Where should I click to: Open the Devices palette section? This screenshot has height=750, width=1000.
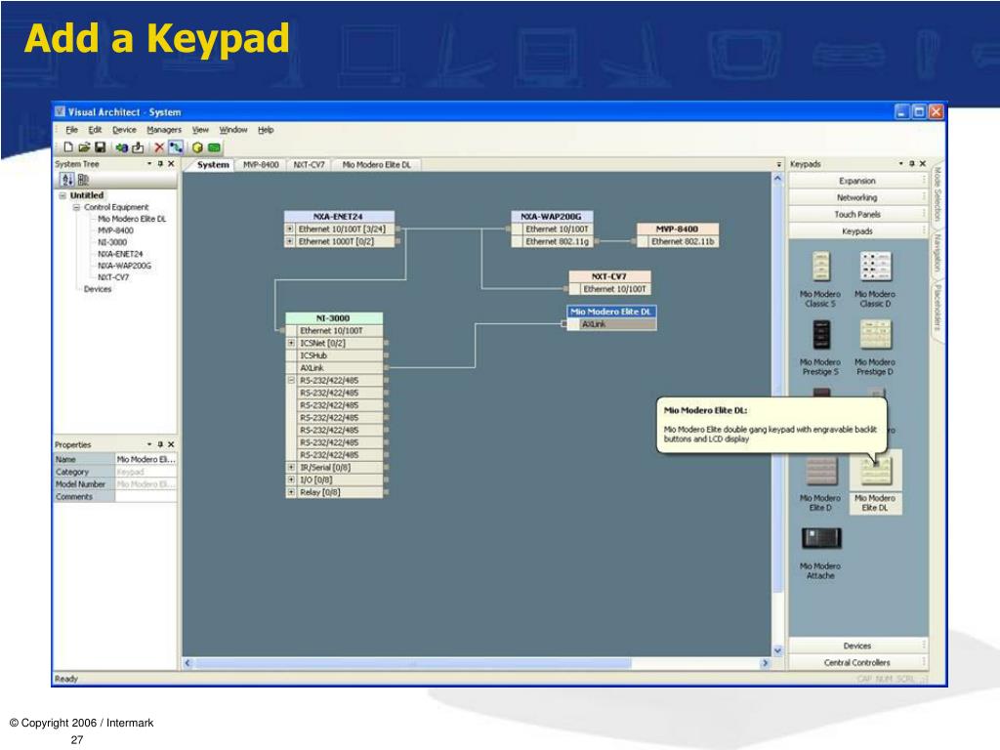coord(857,646)
